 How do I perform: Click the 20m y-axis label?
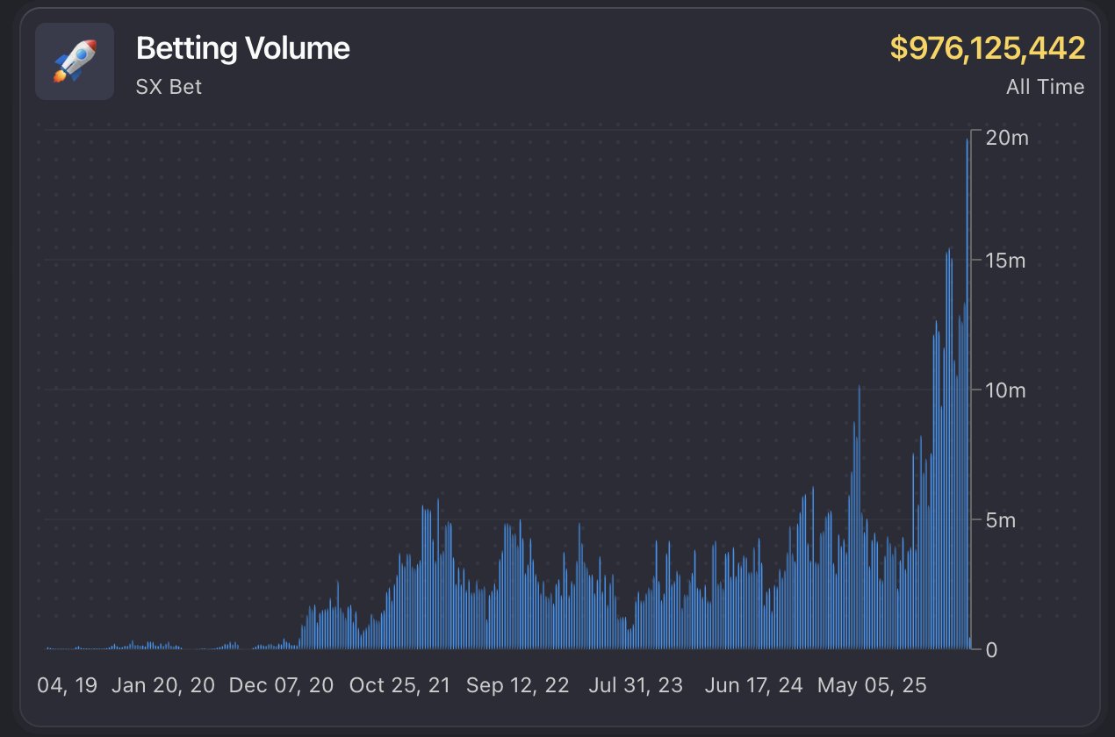1007,138
